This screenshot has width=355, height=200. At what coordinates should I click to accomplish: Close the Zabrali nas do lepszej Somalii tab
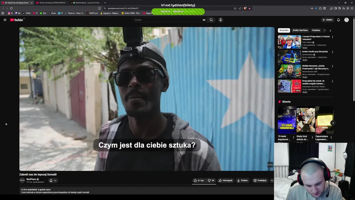(x=32, y=3)
